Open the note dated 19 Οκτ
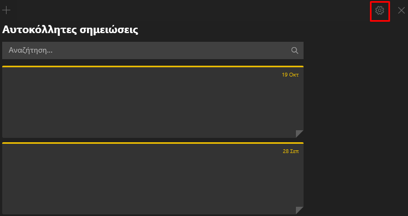The height and width of the screenshot is (216, 408). [153, 102]
